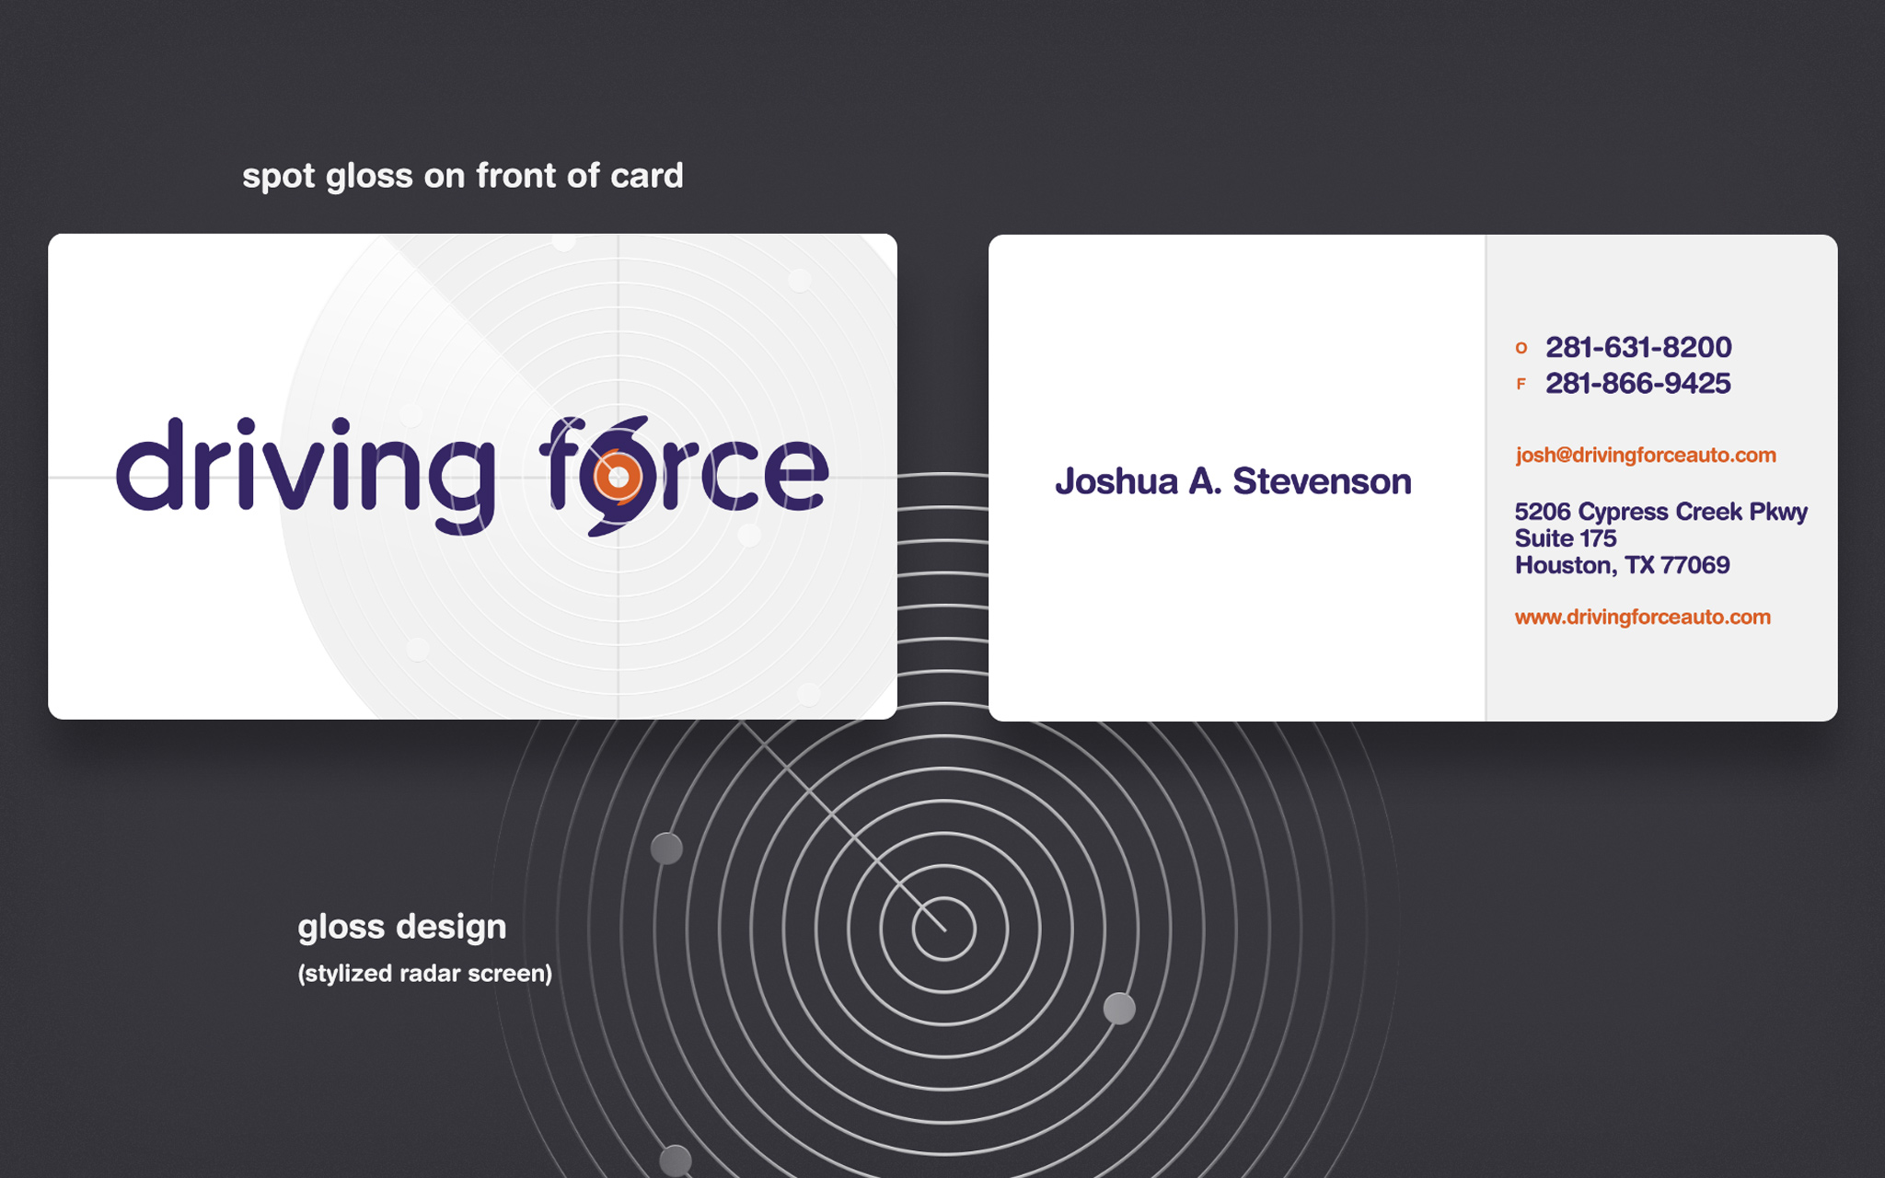Click the address line 5206 Cypress Creek Pkwy
This screenshot has width=1885, height=1178.
[1661, 512]
